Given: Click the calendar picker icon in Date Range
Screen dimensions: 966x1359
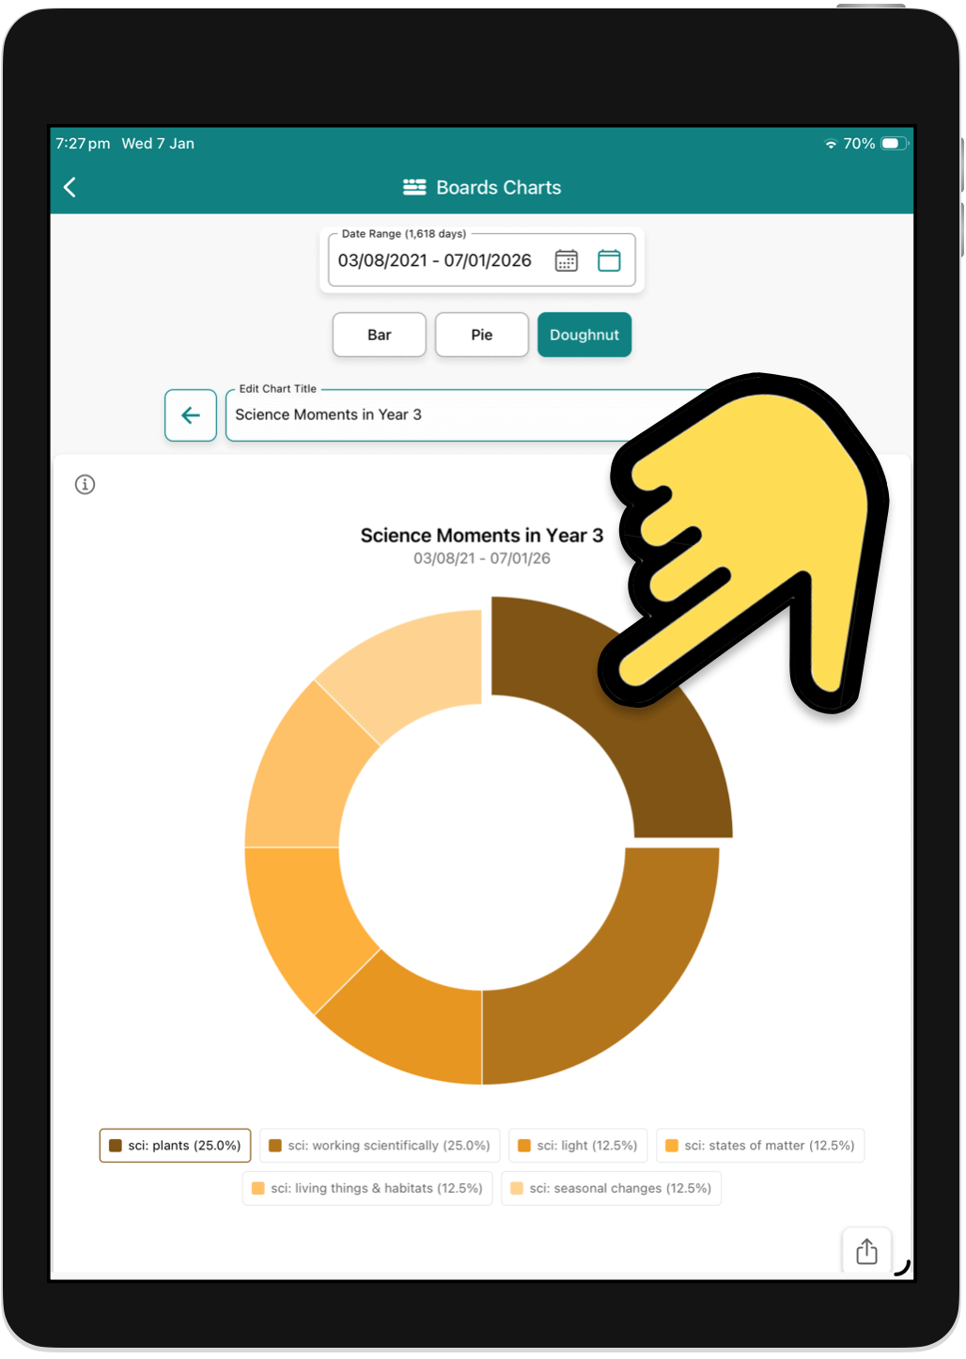Looking at the screenshot, I should [566, 260].
